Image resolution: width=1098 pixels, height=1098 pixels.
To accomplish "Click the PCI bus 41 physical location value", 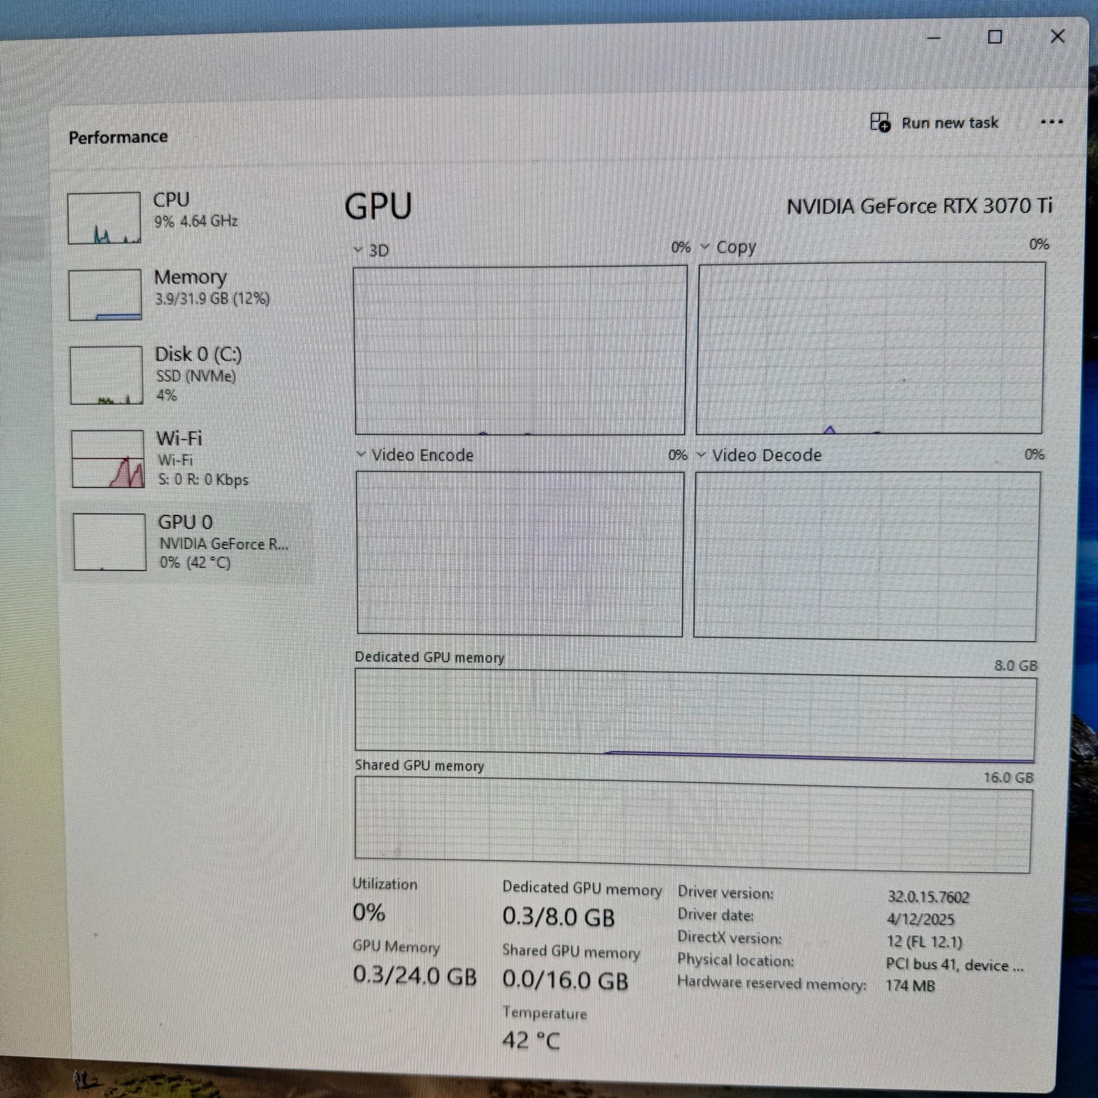I will (955, 965).
